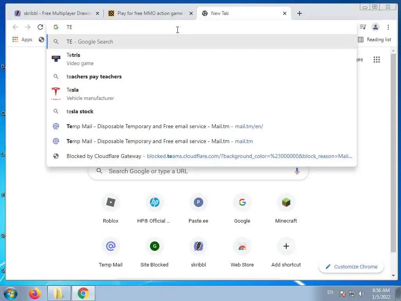Select Blocked by Cloudflare Gateway suggestion
The height and width of the screenshot is (301, 401).
click(202, 156)
